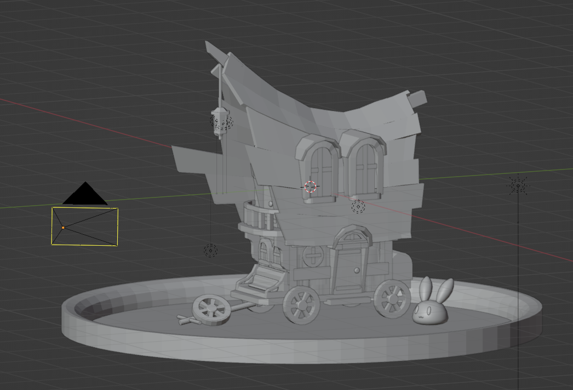The width and height of the screenshot is (573, 390).
Task: Click the round window beside the door
Action: pos(313,256)
